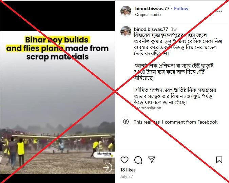Save post with bookmark icon
Viewport: 229px width, 183px height.
coord(219,160)
